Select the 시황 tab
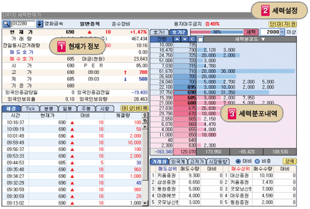This screenshot has width=310, height=209. [104, 108]
